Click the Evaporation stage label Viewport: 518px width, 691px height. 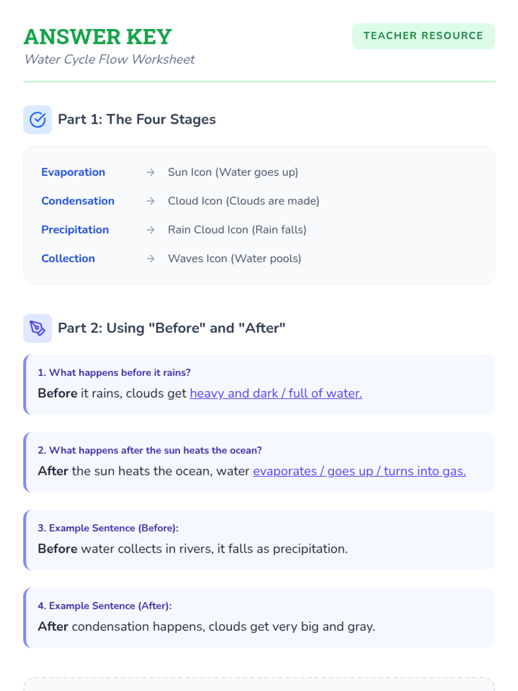(73, 172)
